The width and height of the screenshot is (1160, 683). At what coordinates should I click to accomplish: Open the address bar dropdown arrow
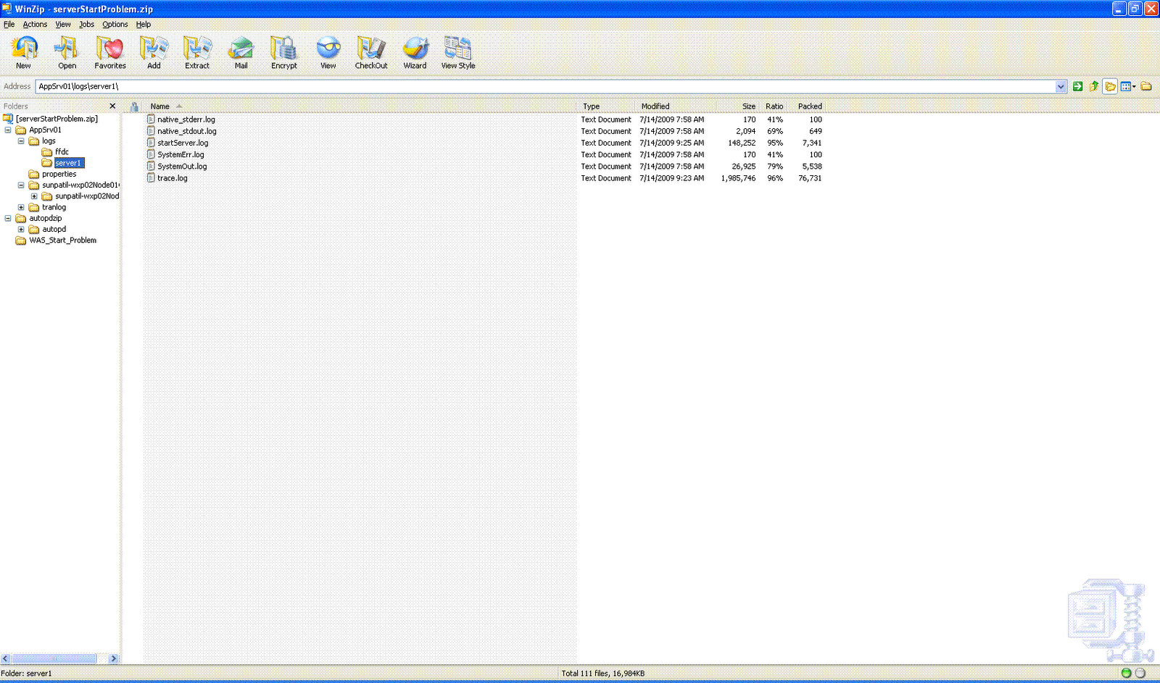(x=1061, y=87)
